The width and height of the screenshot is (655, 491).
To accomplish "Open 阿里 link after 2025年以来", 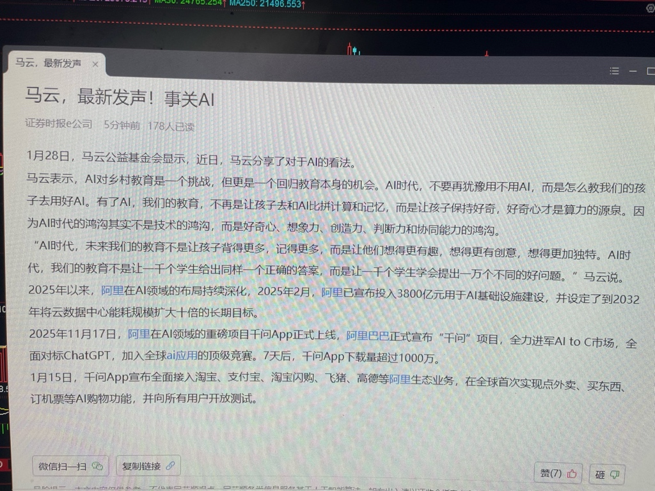I will tap(113, 291).
